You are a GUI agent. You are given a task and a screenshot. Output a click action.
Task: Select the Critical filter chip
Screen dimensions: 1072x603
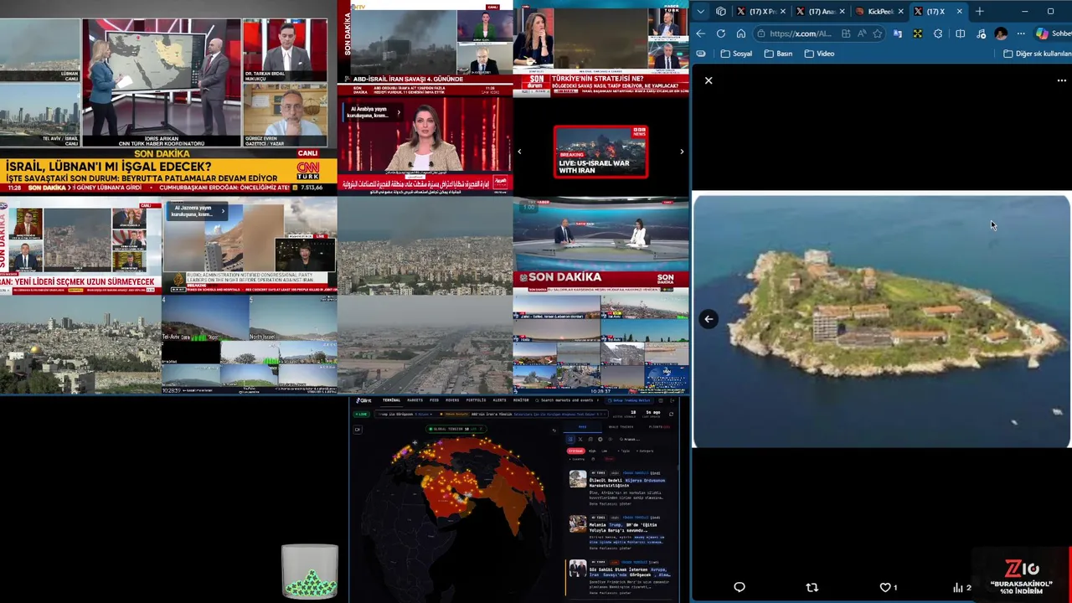point(575,451)
